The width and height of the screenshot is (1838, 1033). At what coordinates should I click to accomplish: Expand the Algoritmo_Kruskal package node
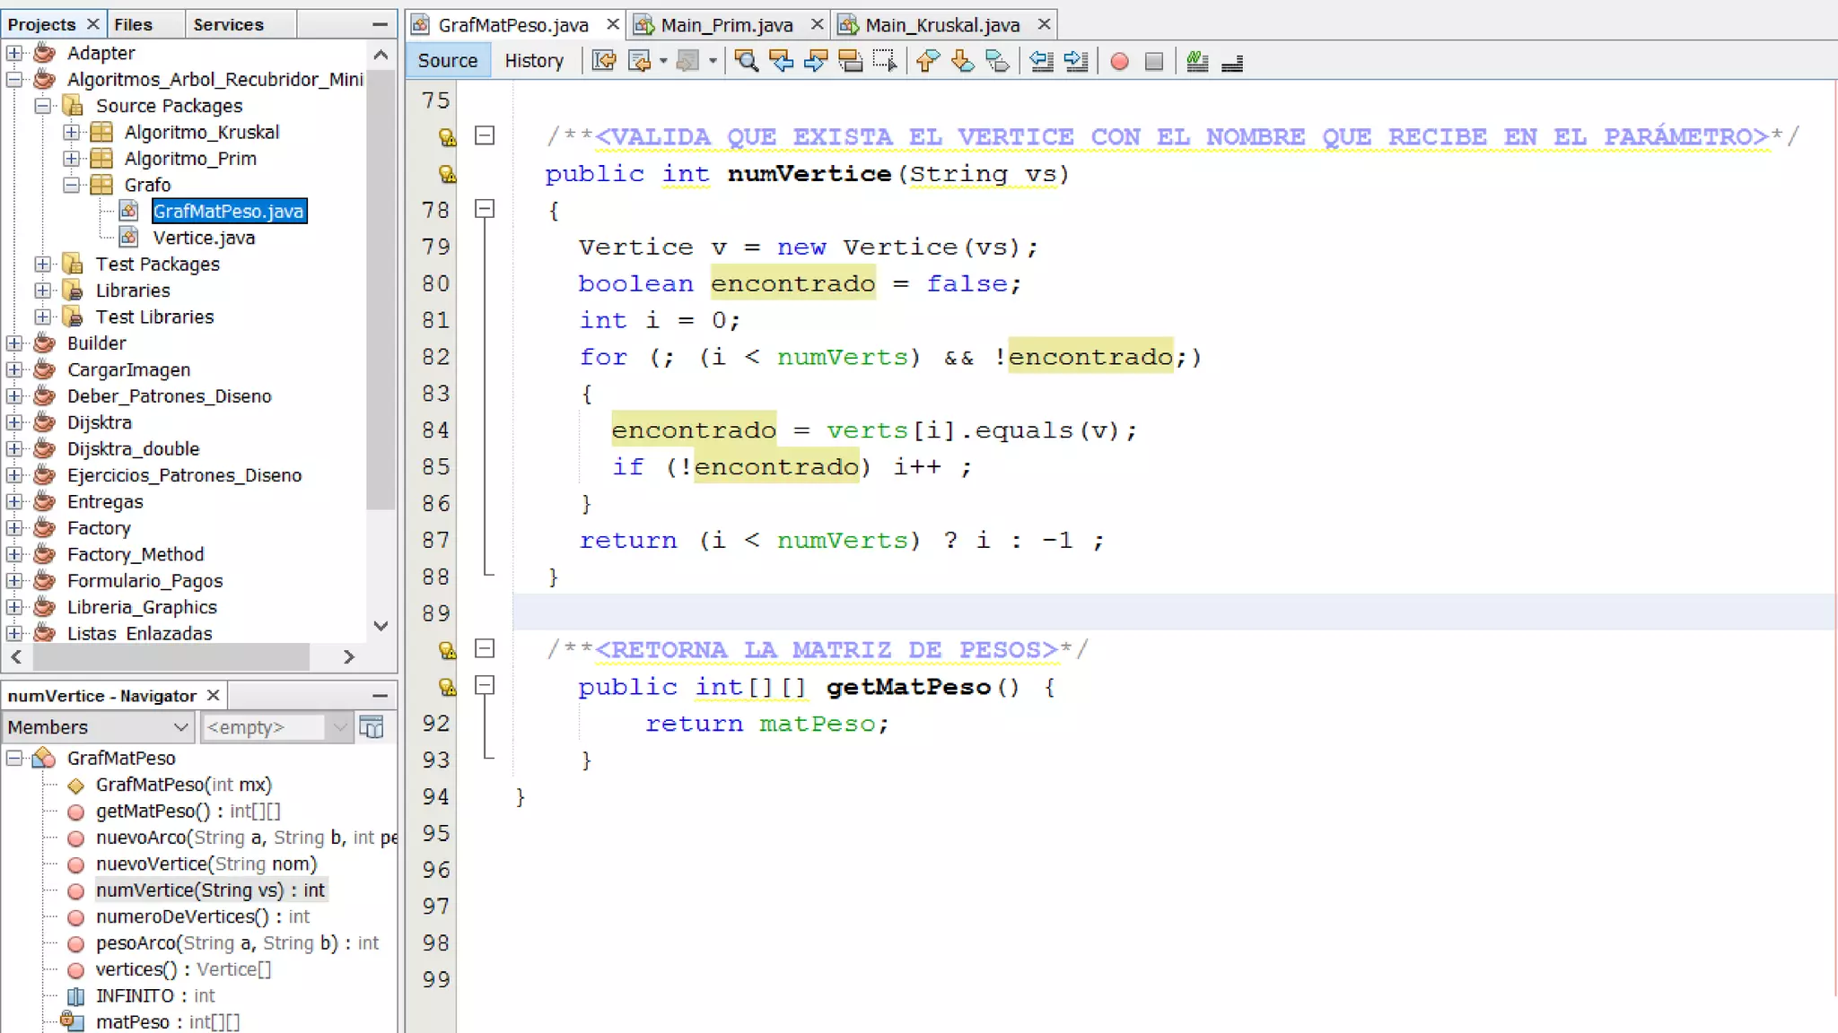[x=72, y=133]
